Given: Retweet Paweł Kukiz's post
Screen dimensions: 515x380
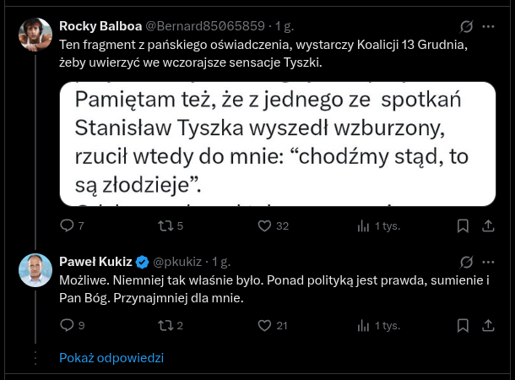Looking at the screenshot, I should pyautogui.click(x=164, y=325).
